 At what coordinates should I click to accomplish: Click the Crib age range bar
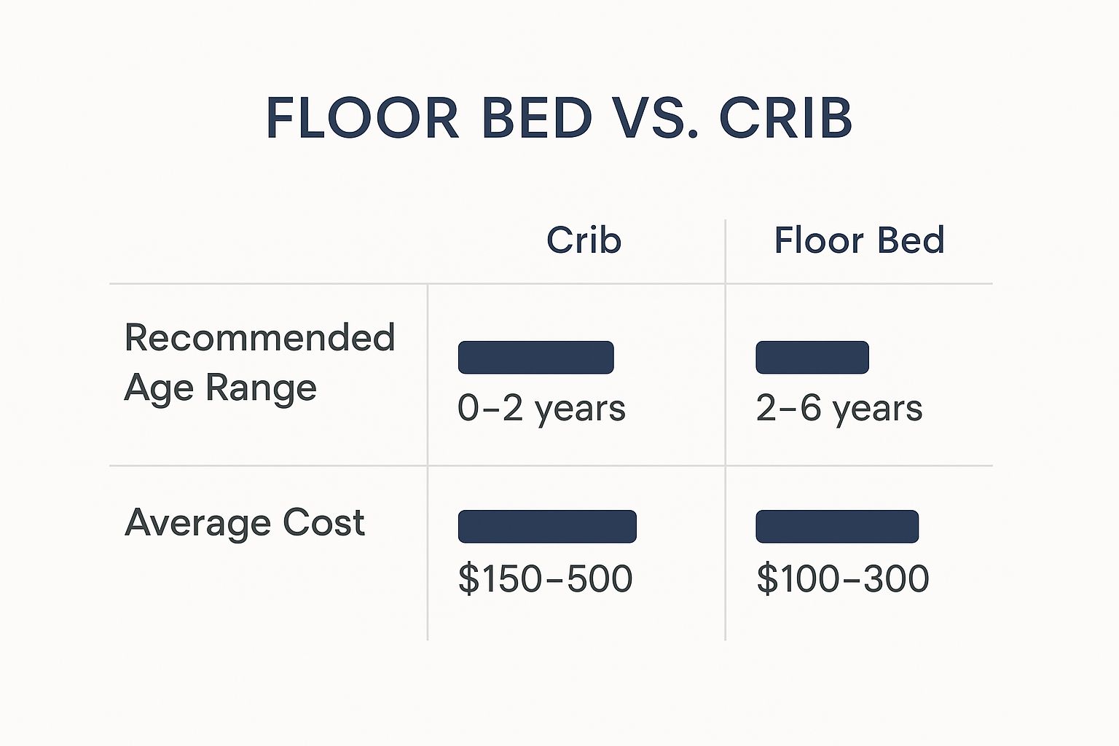[535, 357]
